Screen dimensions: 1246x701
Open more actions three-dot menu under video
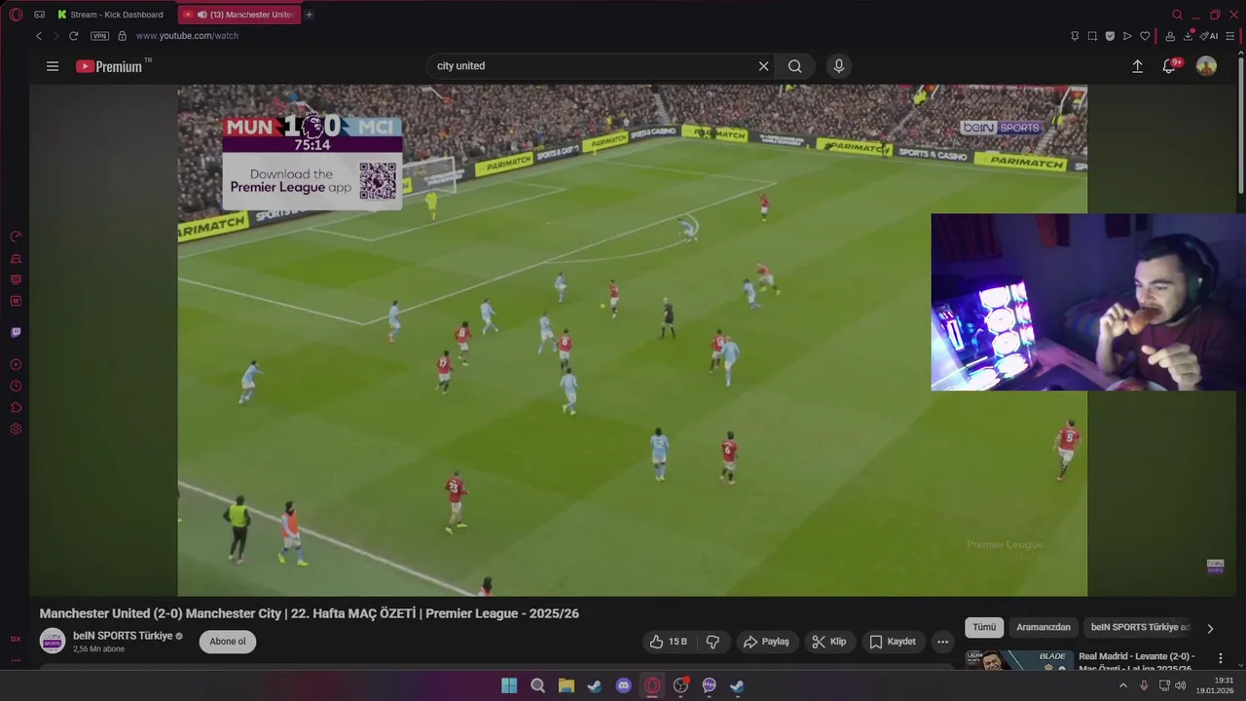[942, 642]
